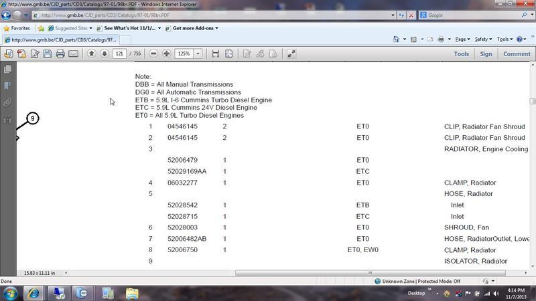Click the highlight text icon

pyautogui.click(x=260, y=54)
